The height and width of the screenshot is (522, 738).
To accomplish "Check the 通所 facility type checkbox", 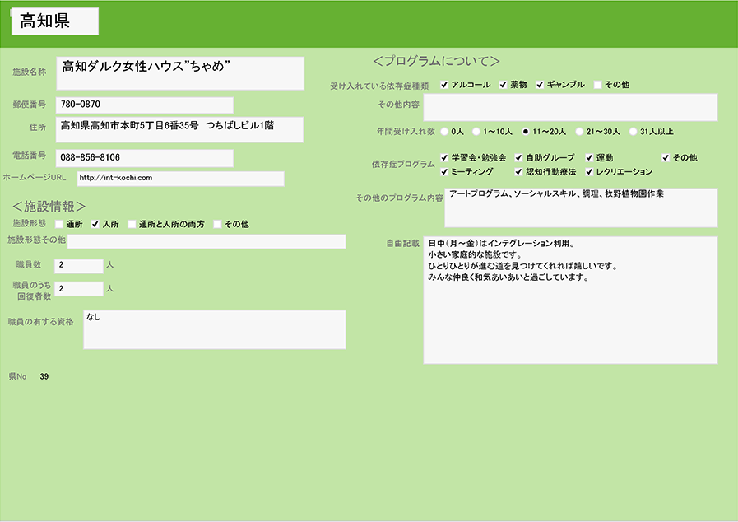I will (x=58, y=224).
